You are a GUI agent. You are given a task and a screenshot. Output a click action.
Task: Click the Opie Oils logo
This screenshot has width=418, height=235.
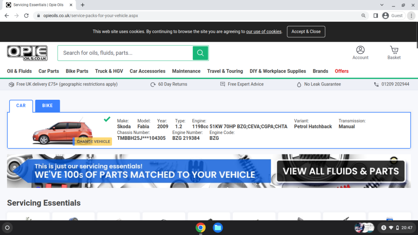coord(27,53)
